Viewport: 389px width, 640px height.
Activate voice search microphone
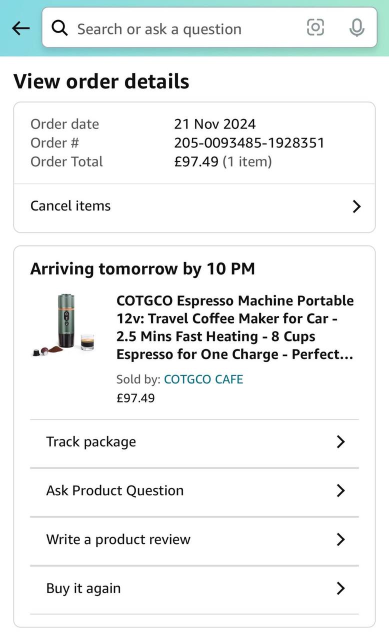tap(356, 28)
